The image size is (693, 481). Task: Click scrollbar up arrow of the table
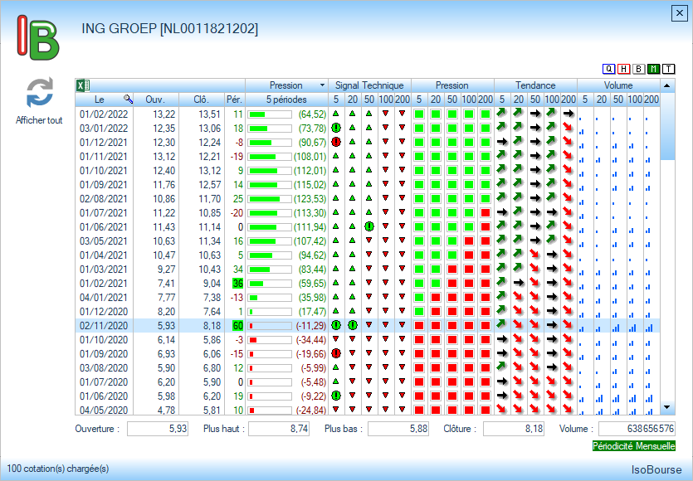point(667,85)
